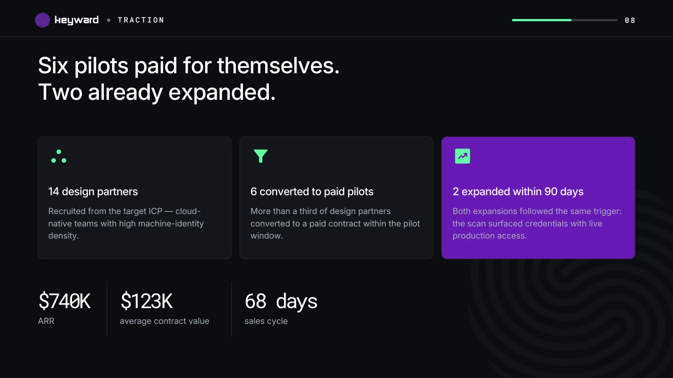Click the slide progress bar
The height and width of the screenshot is (378, 673).
[x=565, y=20]
